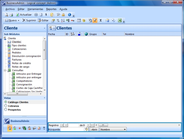Screen dimensions: 184x139
Task: Click the dollar sign toolbar icon
Action: [x=46, y=15]
